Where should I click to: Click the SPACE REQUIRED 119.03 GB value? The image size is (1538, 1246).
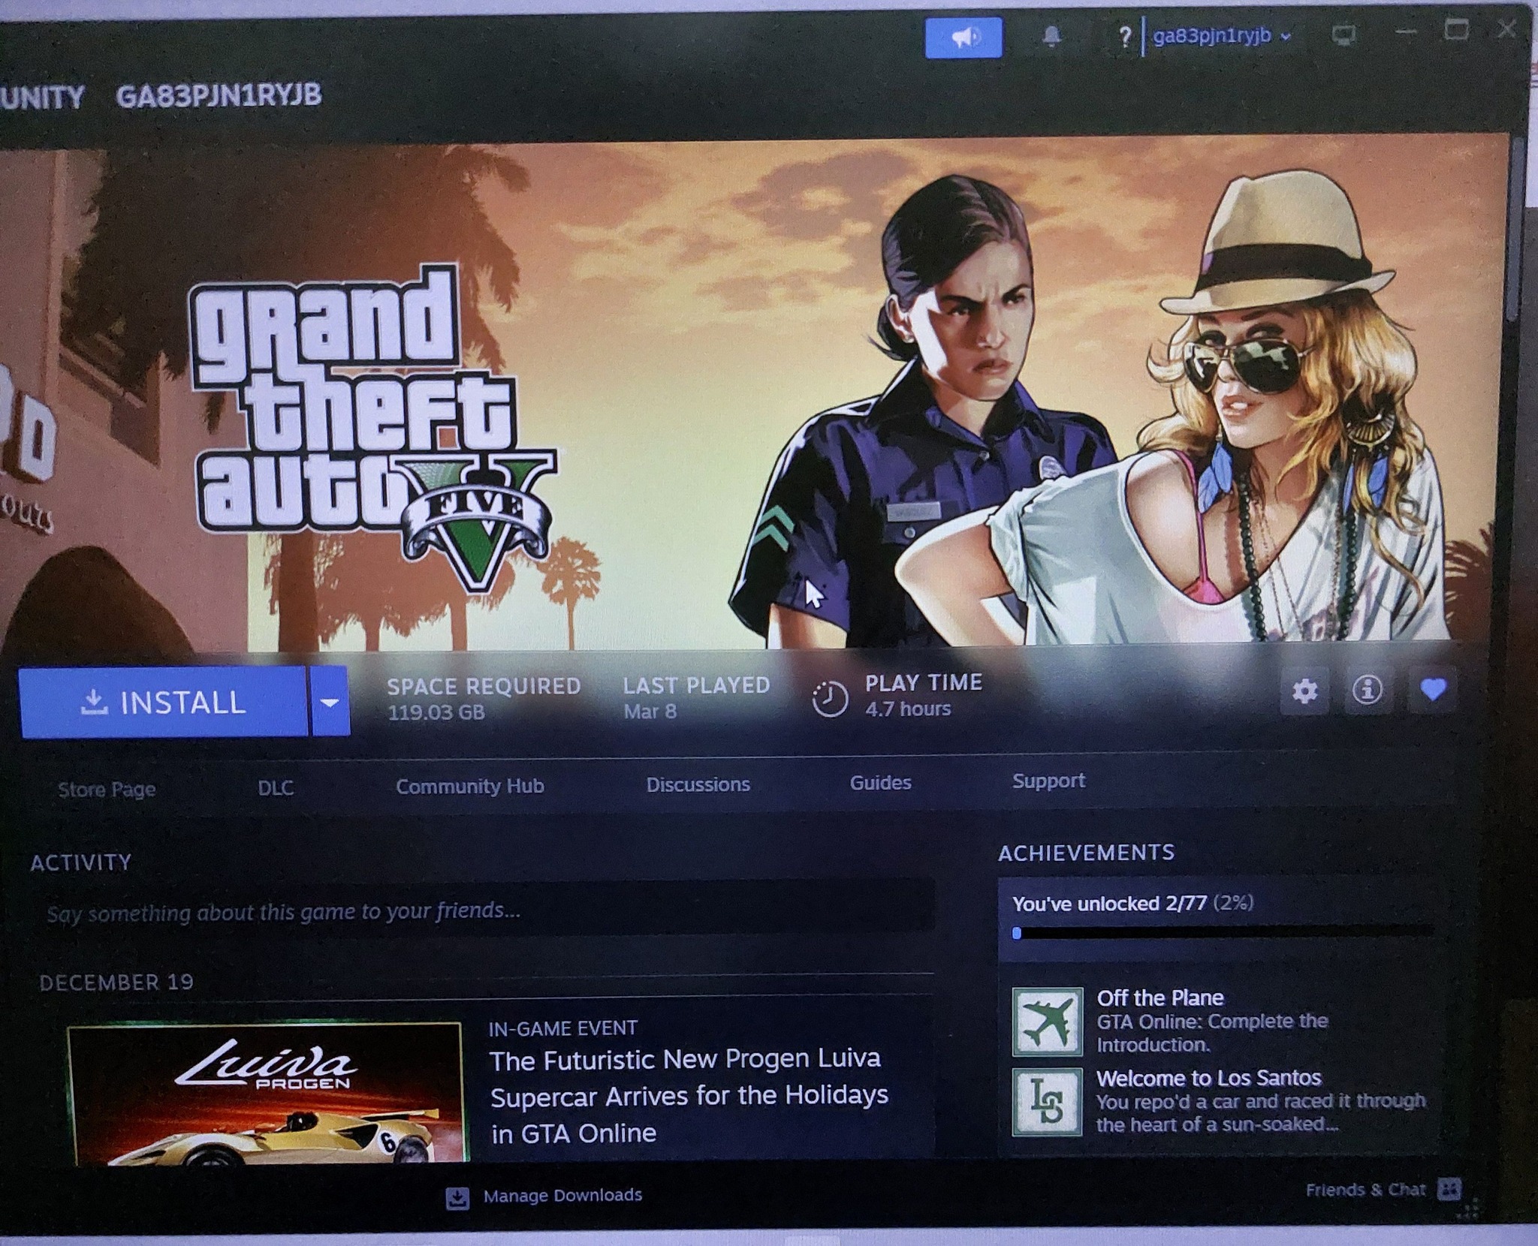coord(436,712)
